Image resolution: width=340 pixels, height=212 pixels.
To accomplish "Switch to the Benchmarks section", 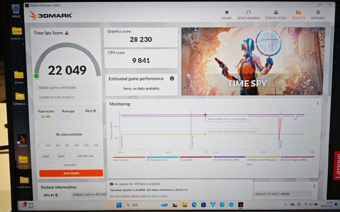I will tap(249, 15).
